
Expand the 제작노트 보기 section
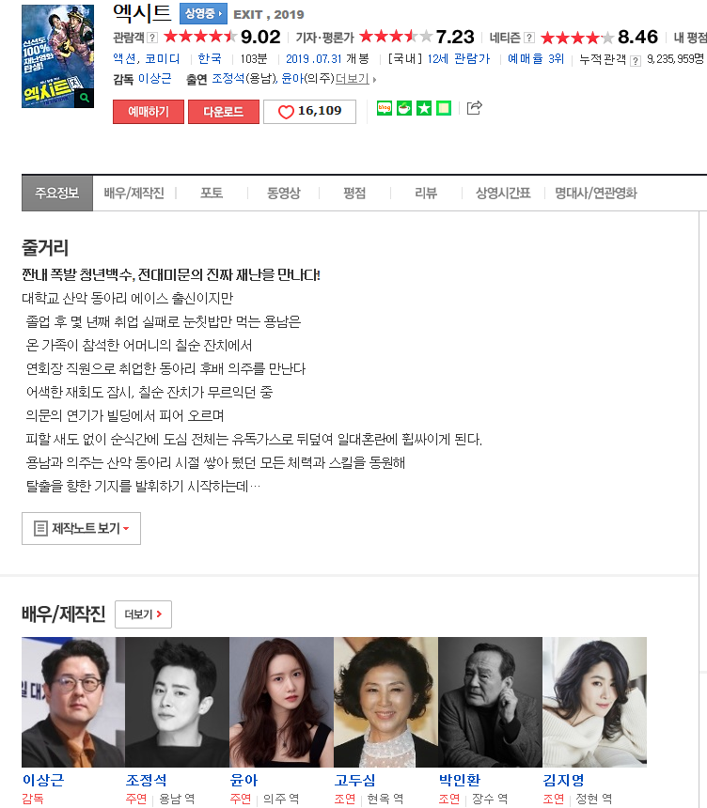(x=81, y=528)
